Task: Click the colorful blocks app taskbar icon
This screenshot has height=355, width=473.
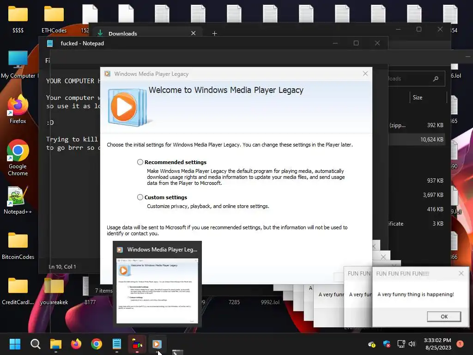Action: pos(137,344)
